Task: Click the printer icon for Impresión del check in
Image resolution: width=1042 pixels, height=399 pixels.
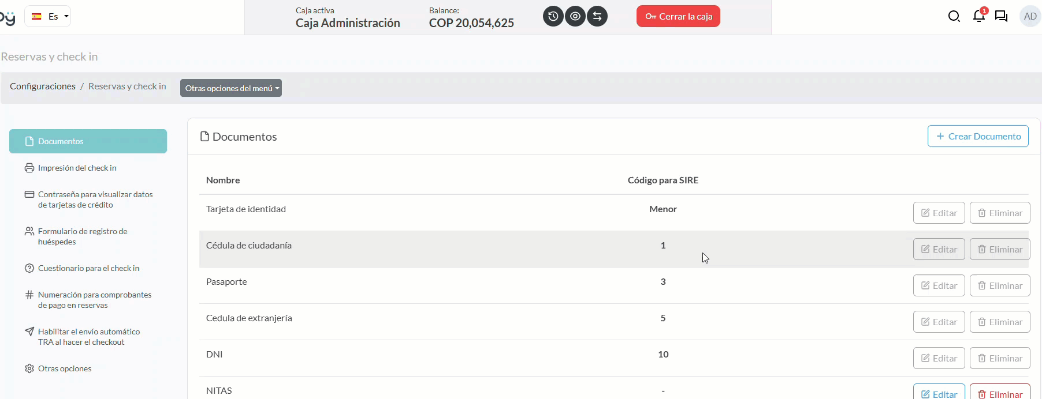Action: pyautogui.click(x=29, y=168)
